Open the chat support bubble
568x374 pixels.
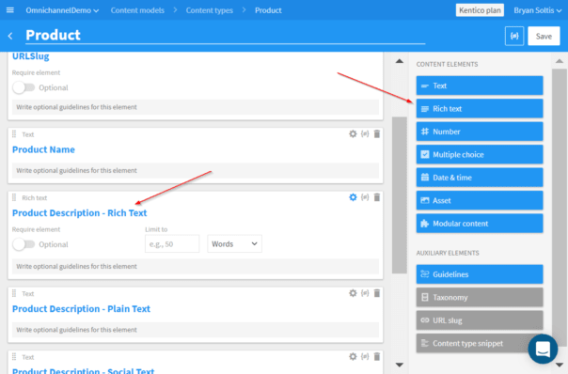pyautogui.click(x=543, y=349)
